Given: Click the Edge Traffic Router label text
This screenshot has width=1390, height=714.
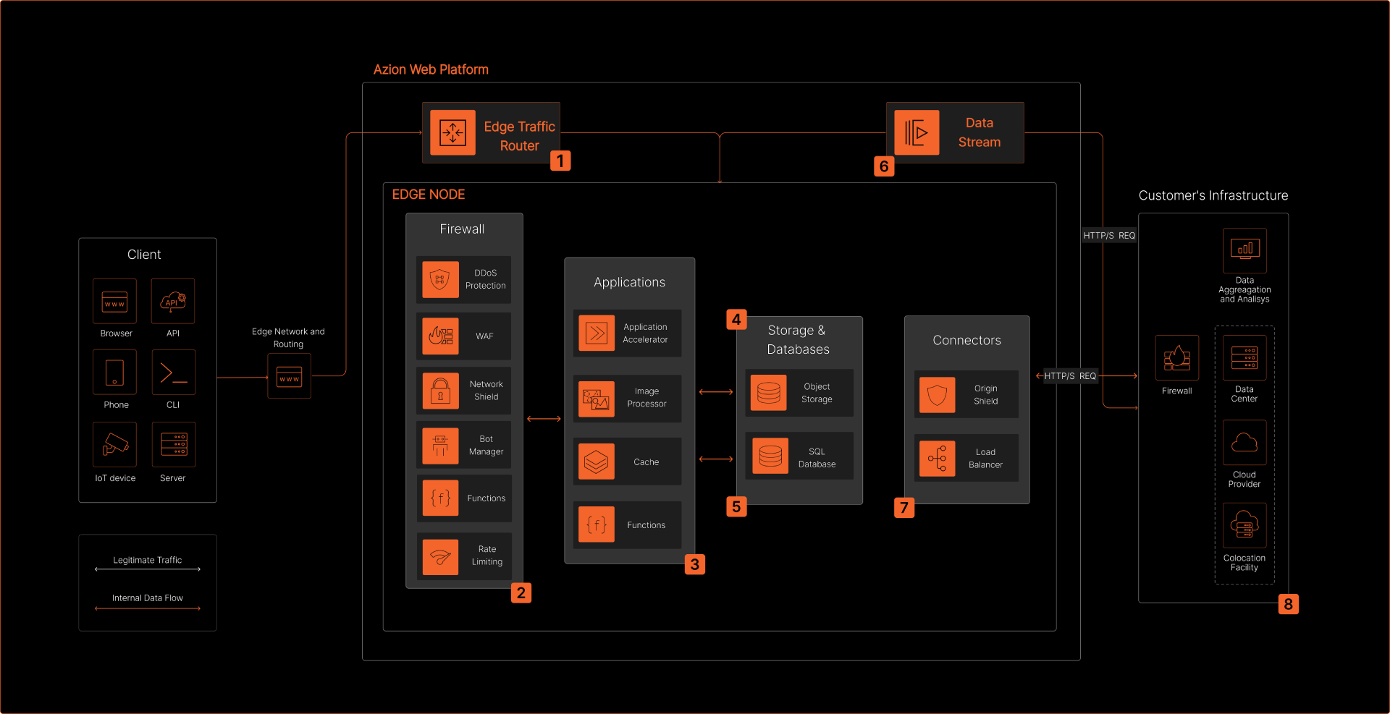Looking at the screenshot, I should click(519, 136).
